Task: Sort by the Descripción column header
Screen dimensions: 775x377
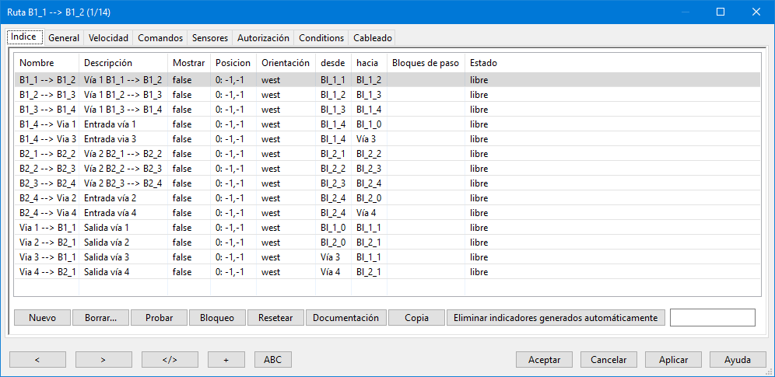Action: click(x=124, y=63)
